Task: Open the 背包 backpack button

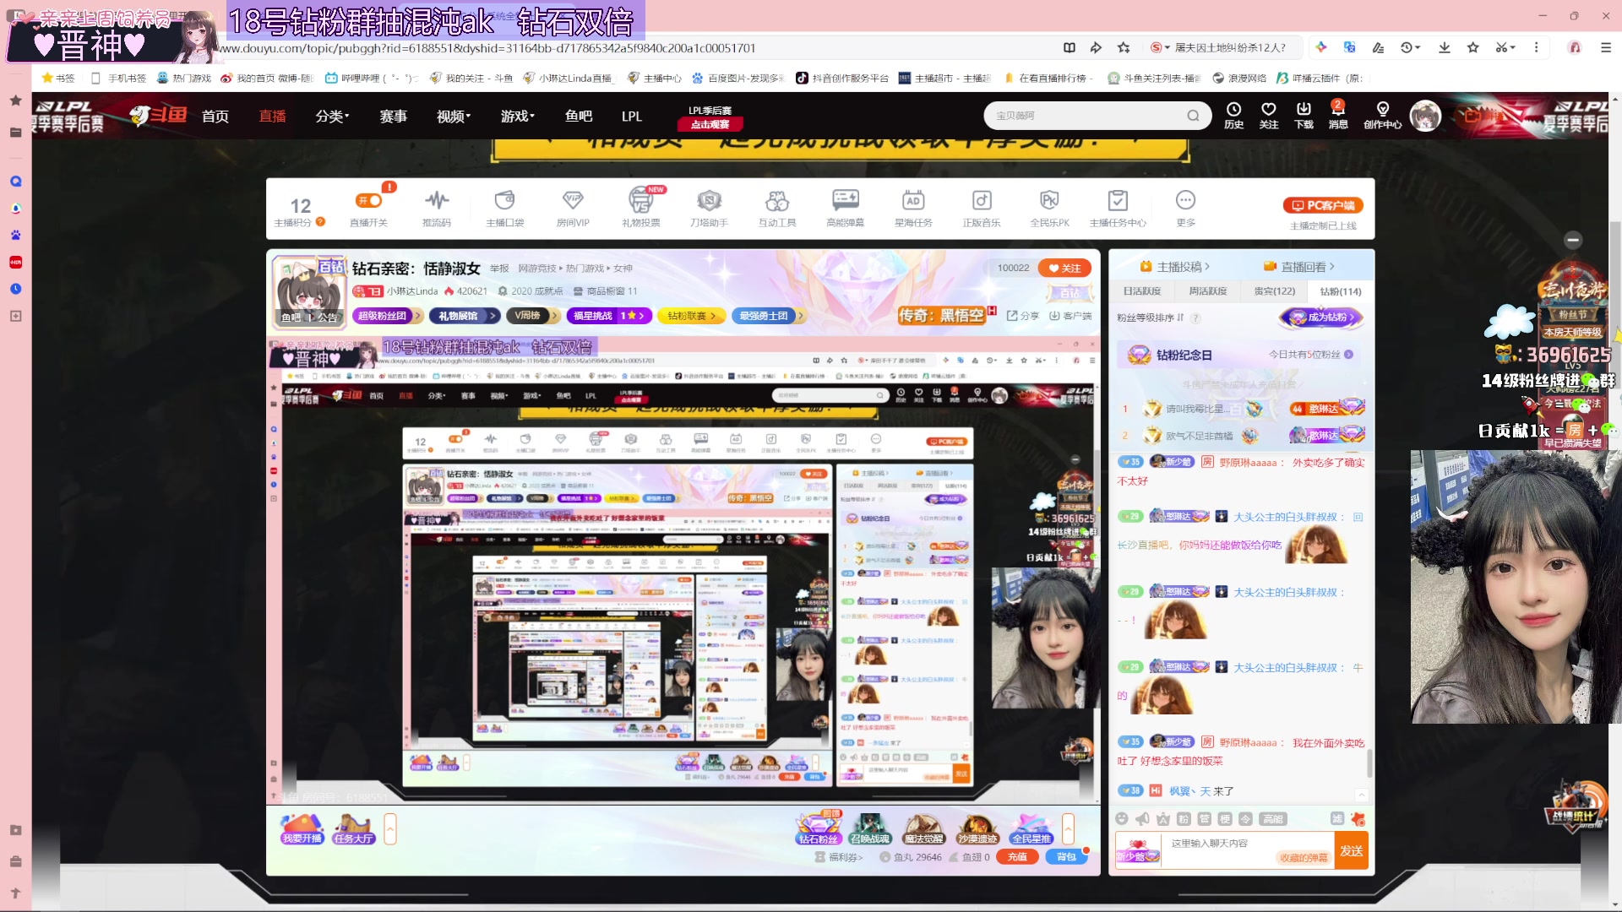Action: click(1066, 856)
